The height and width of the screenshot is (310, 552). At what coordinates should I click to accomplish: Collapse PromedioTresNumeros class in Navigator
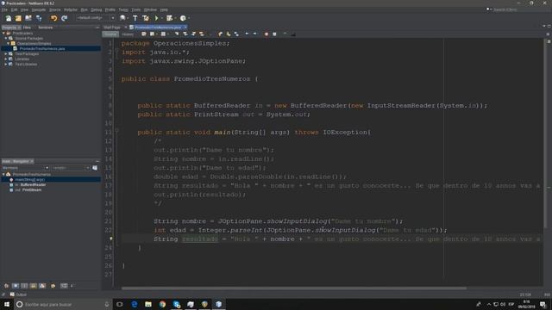[3, 174]
